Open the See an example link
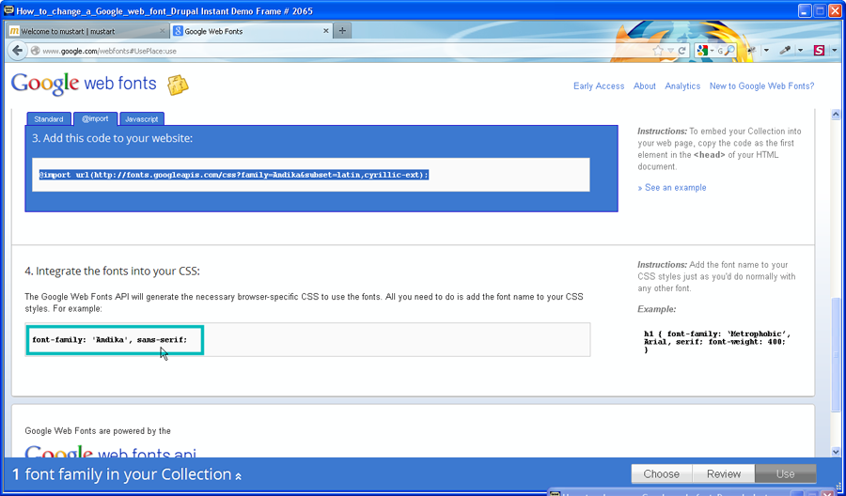 pos(675,188)
